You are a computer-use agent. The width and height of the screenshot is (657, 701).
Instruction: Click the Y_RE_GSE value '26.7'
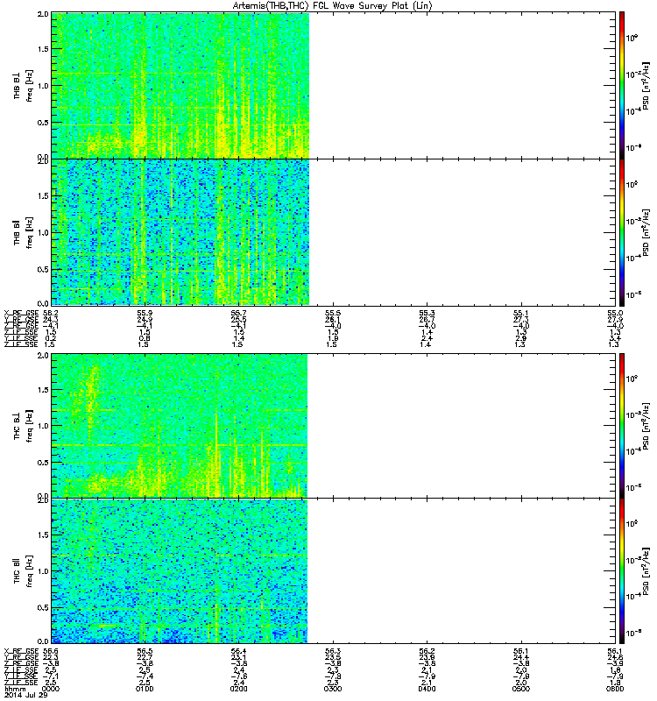coord(427,320)
